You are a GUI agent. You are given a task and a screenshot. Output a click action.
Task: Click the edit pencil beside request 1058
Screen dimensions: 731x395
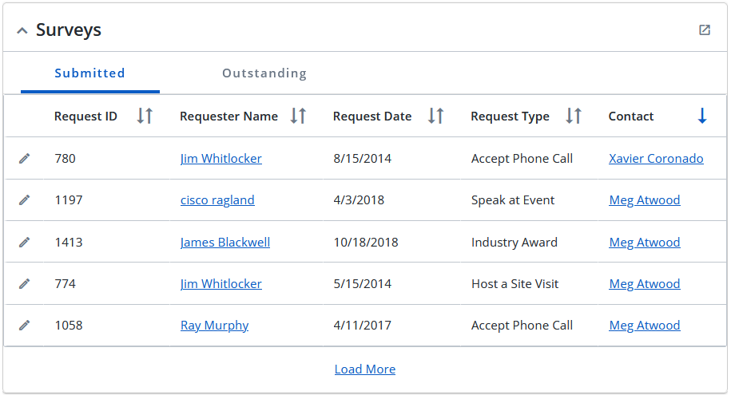point(24,325)
